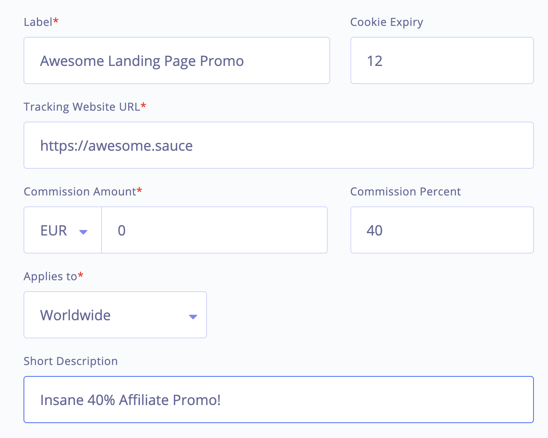Click the Commission Amount value field
The height and width of the screenshot is (438, 548).
(x=214, y=230)
